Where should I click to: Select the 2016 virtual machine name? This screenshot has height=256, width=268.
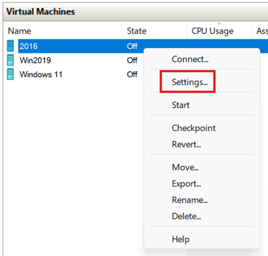(28, 46)
